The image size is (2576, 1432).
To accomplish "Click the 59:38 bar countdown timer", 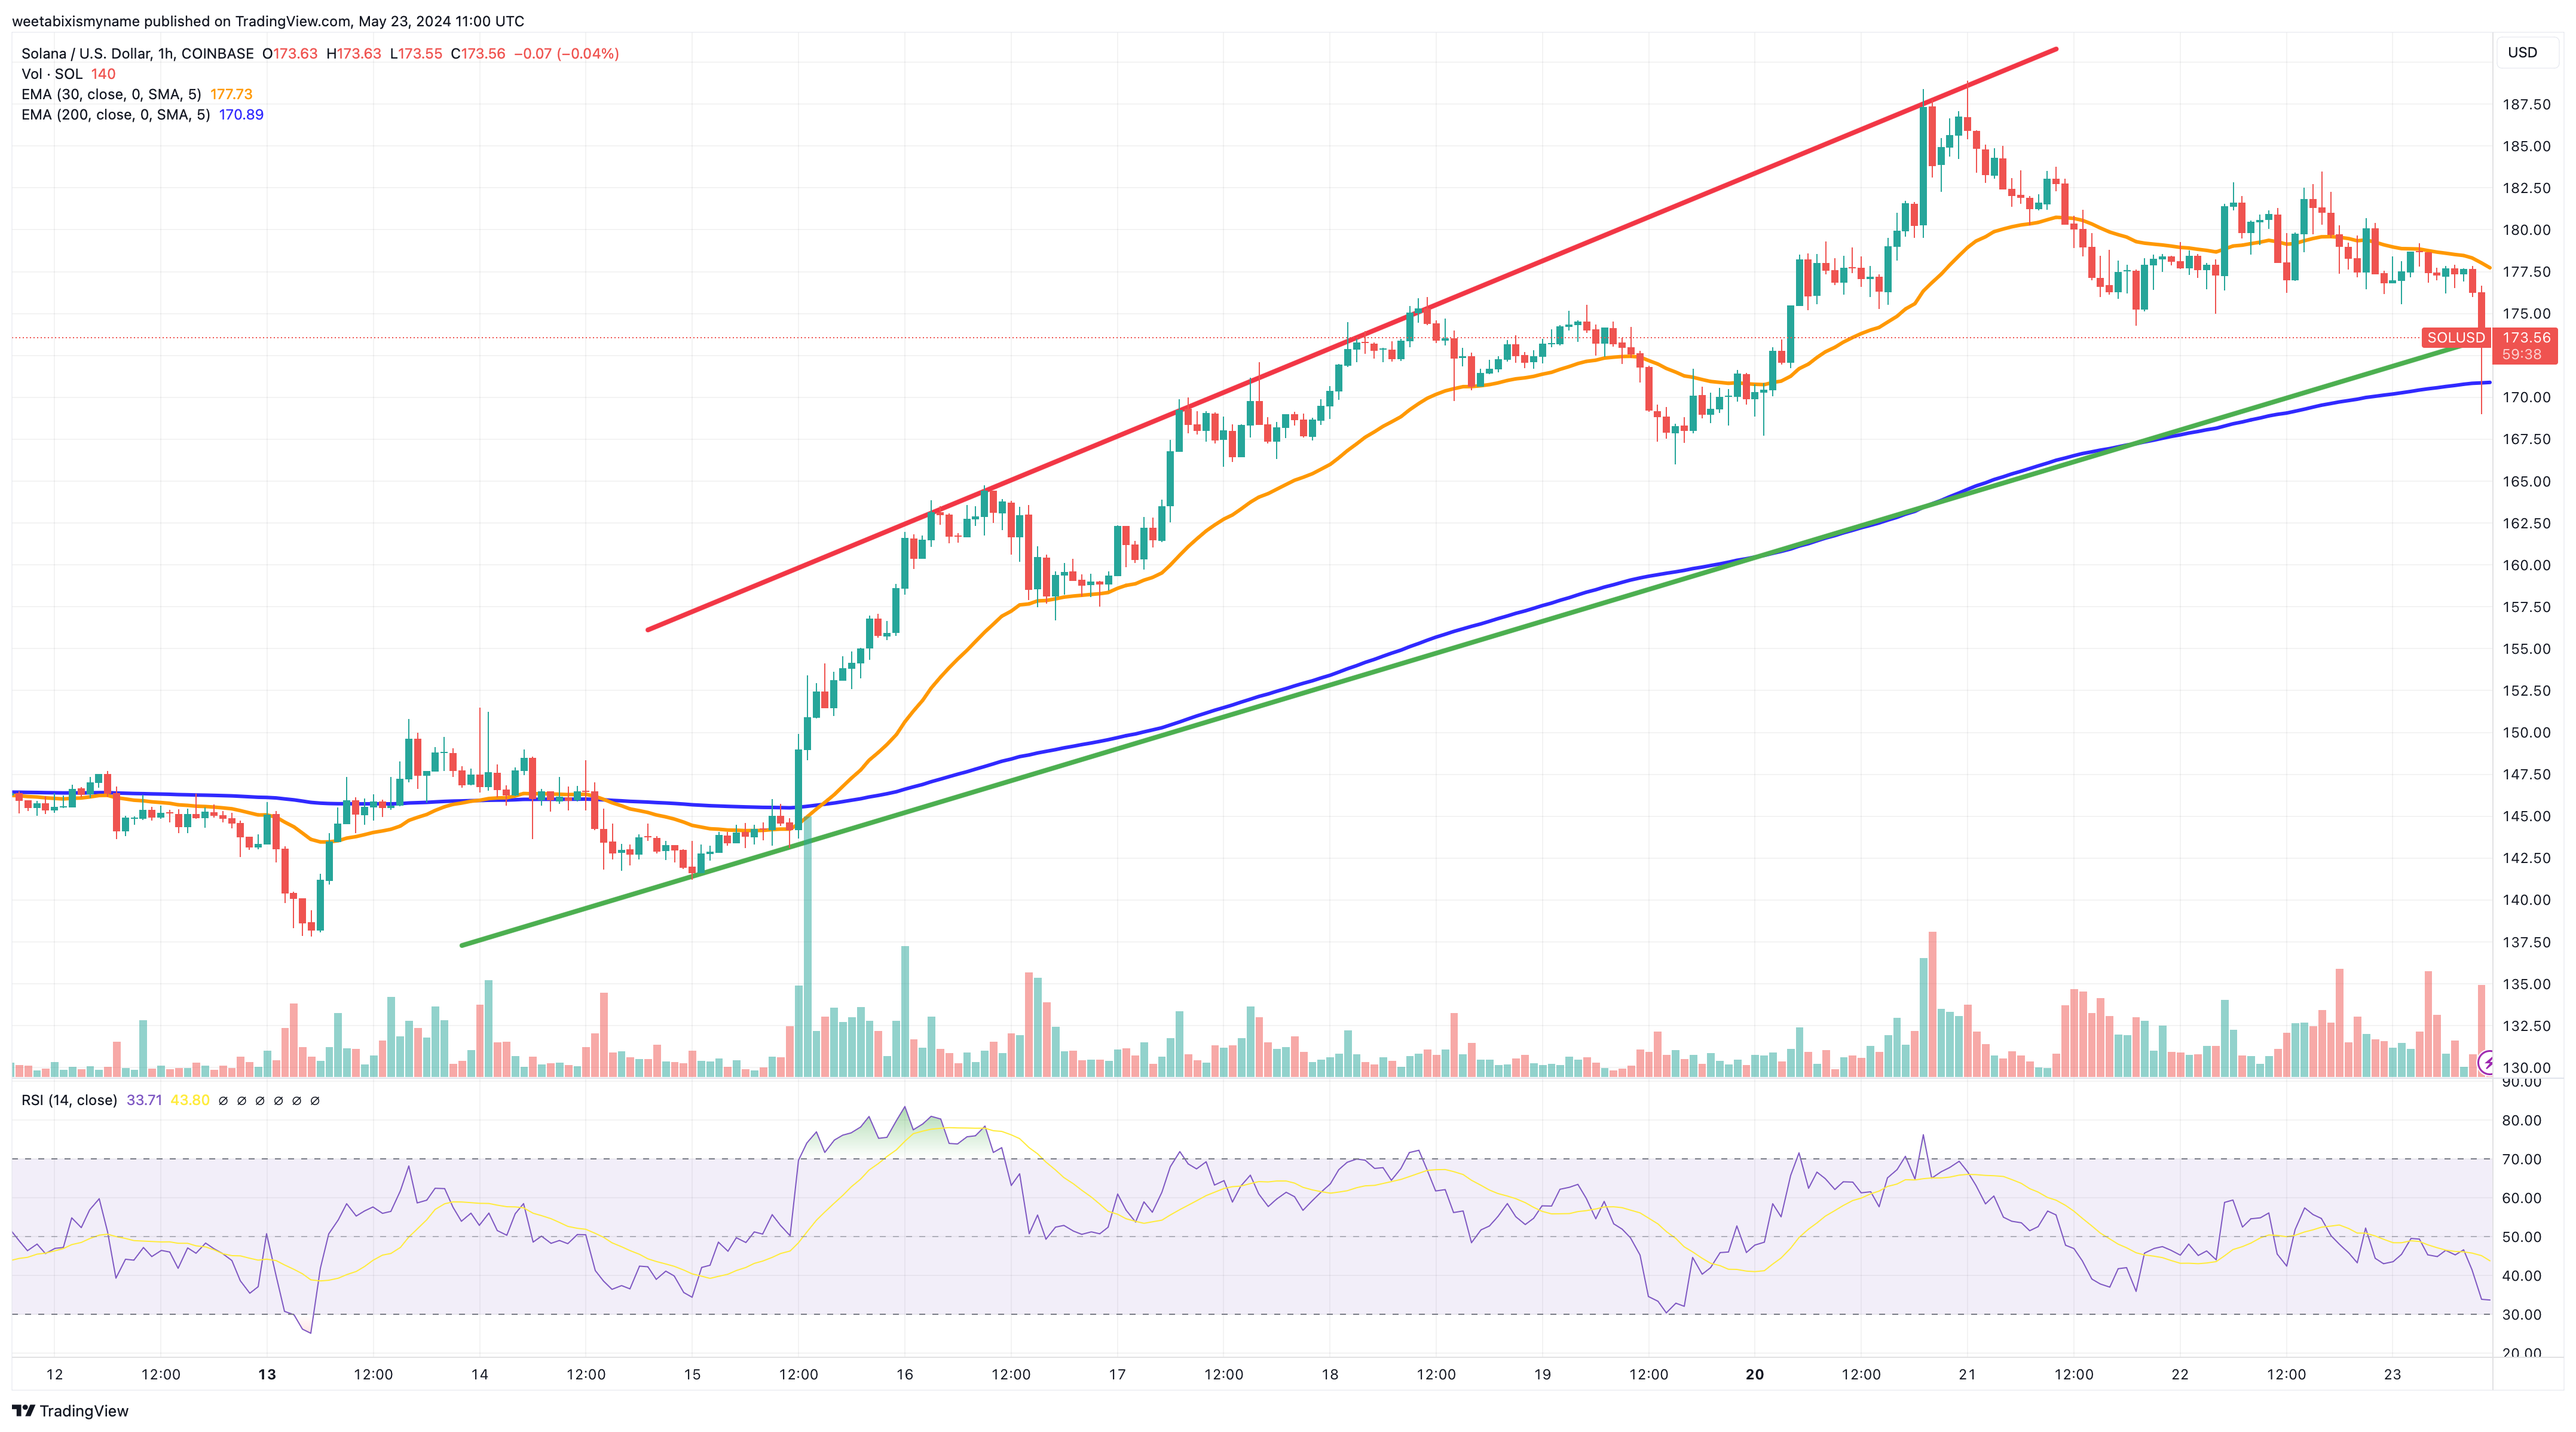I will click(x=2524, y=354).
